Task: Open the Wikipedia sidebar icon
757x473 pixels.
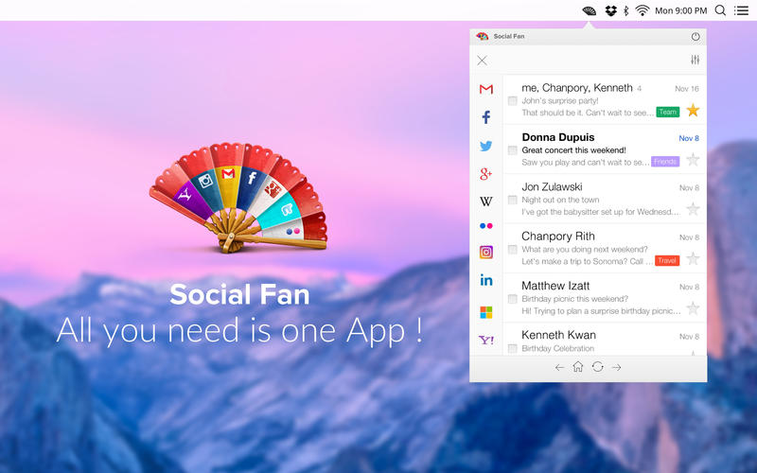Action: coord(486,201)
